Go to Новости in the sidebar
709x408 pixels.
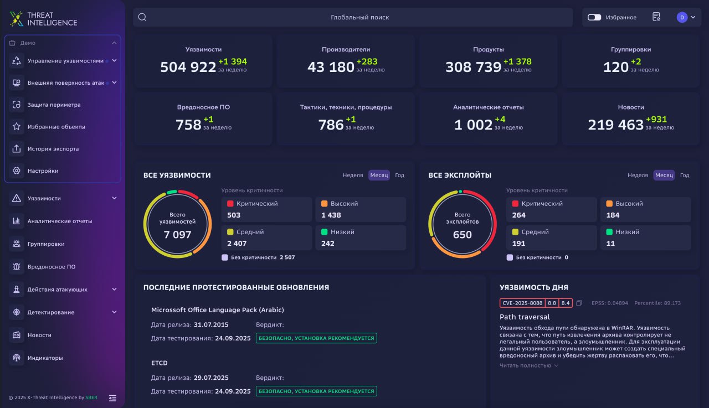tap(39, 335)
